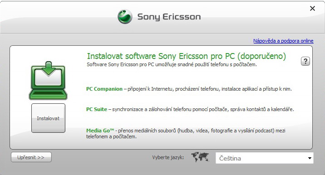Click the PC Suite synchronizace description text
Viewport: 325px width, 175px height.
(201, 109)
